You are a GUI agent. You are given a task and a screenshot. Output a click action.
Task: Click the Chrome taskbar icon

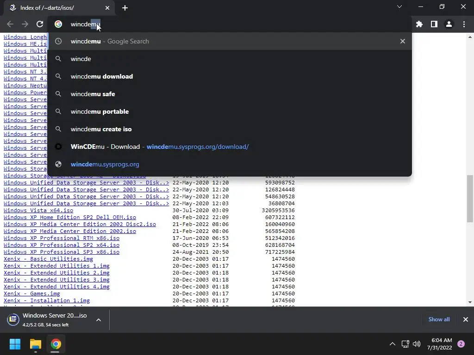tap(56, 344)
